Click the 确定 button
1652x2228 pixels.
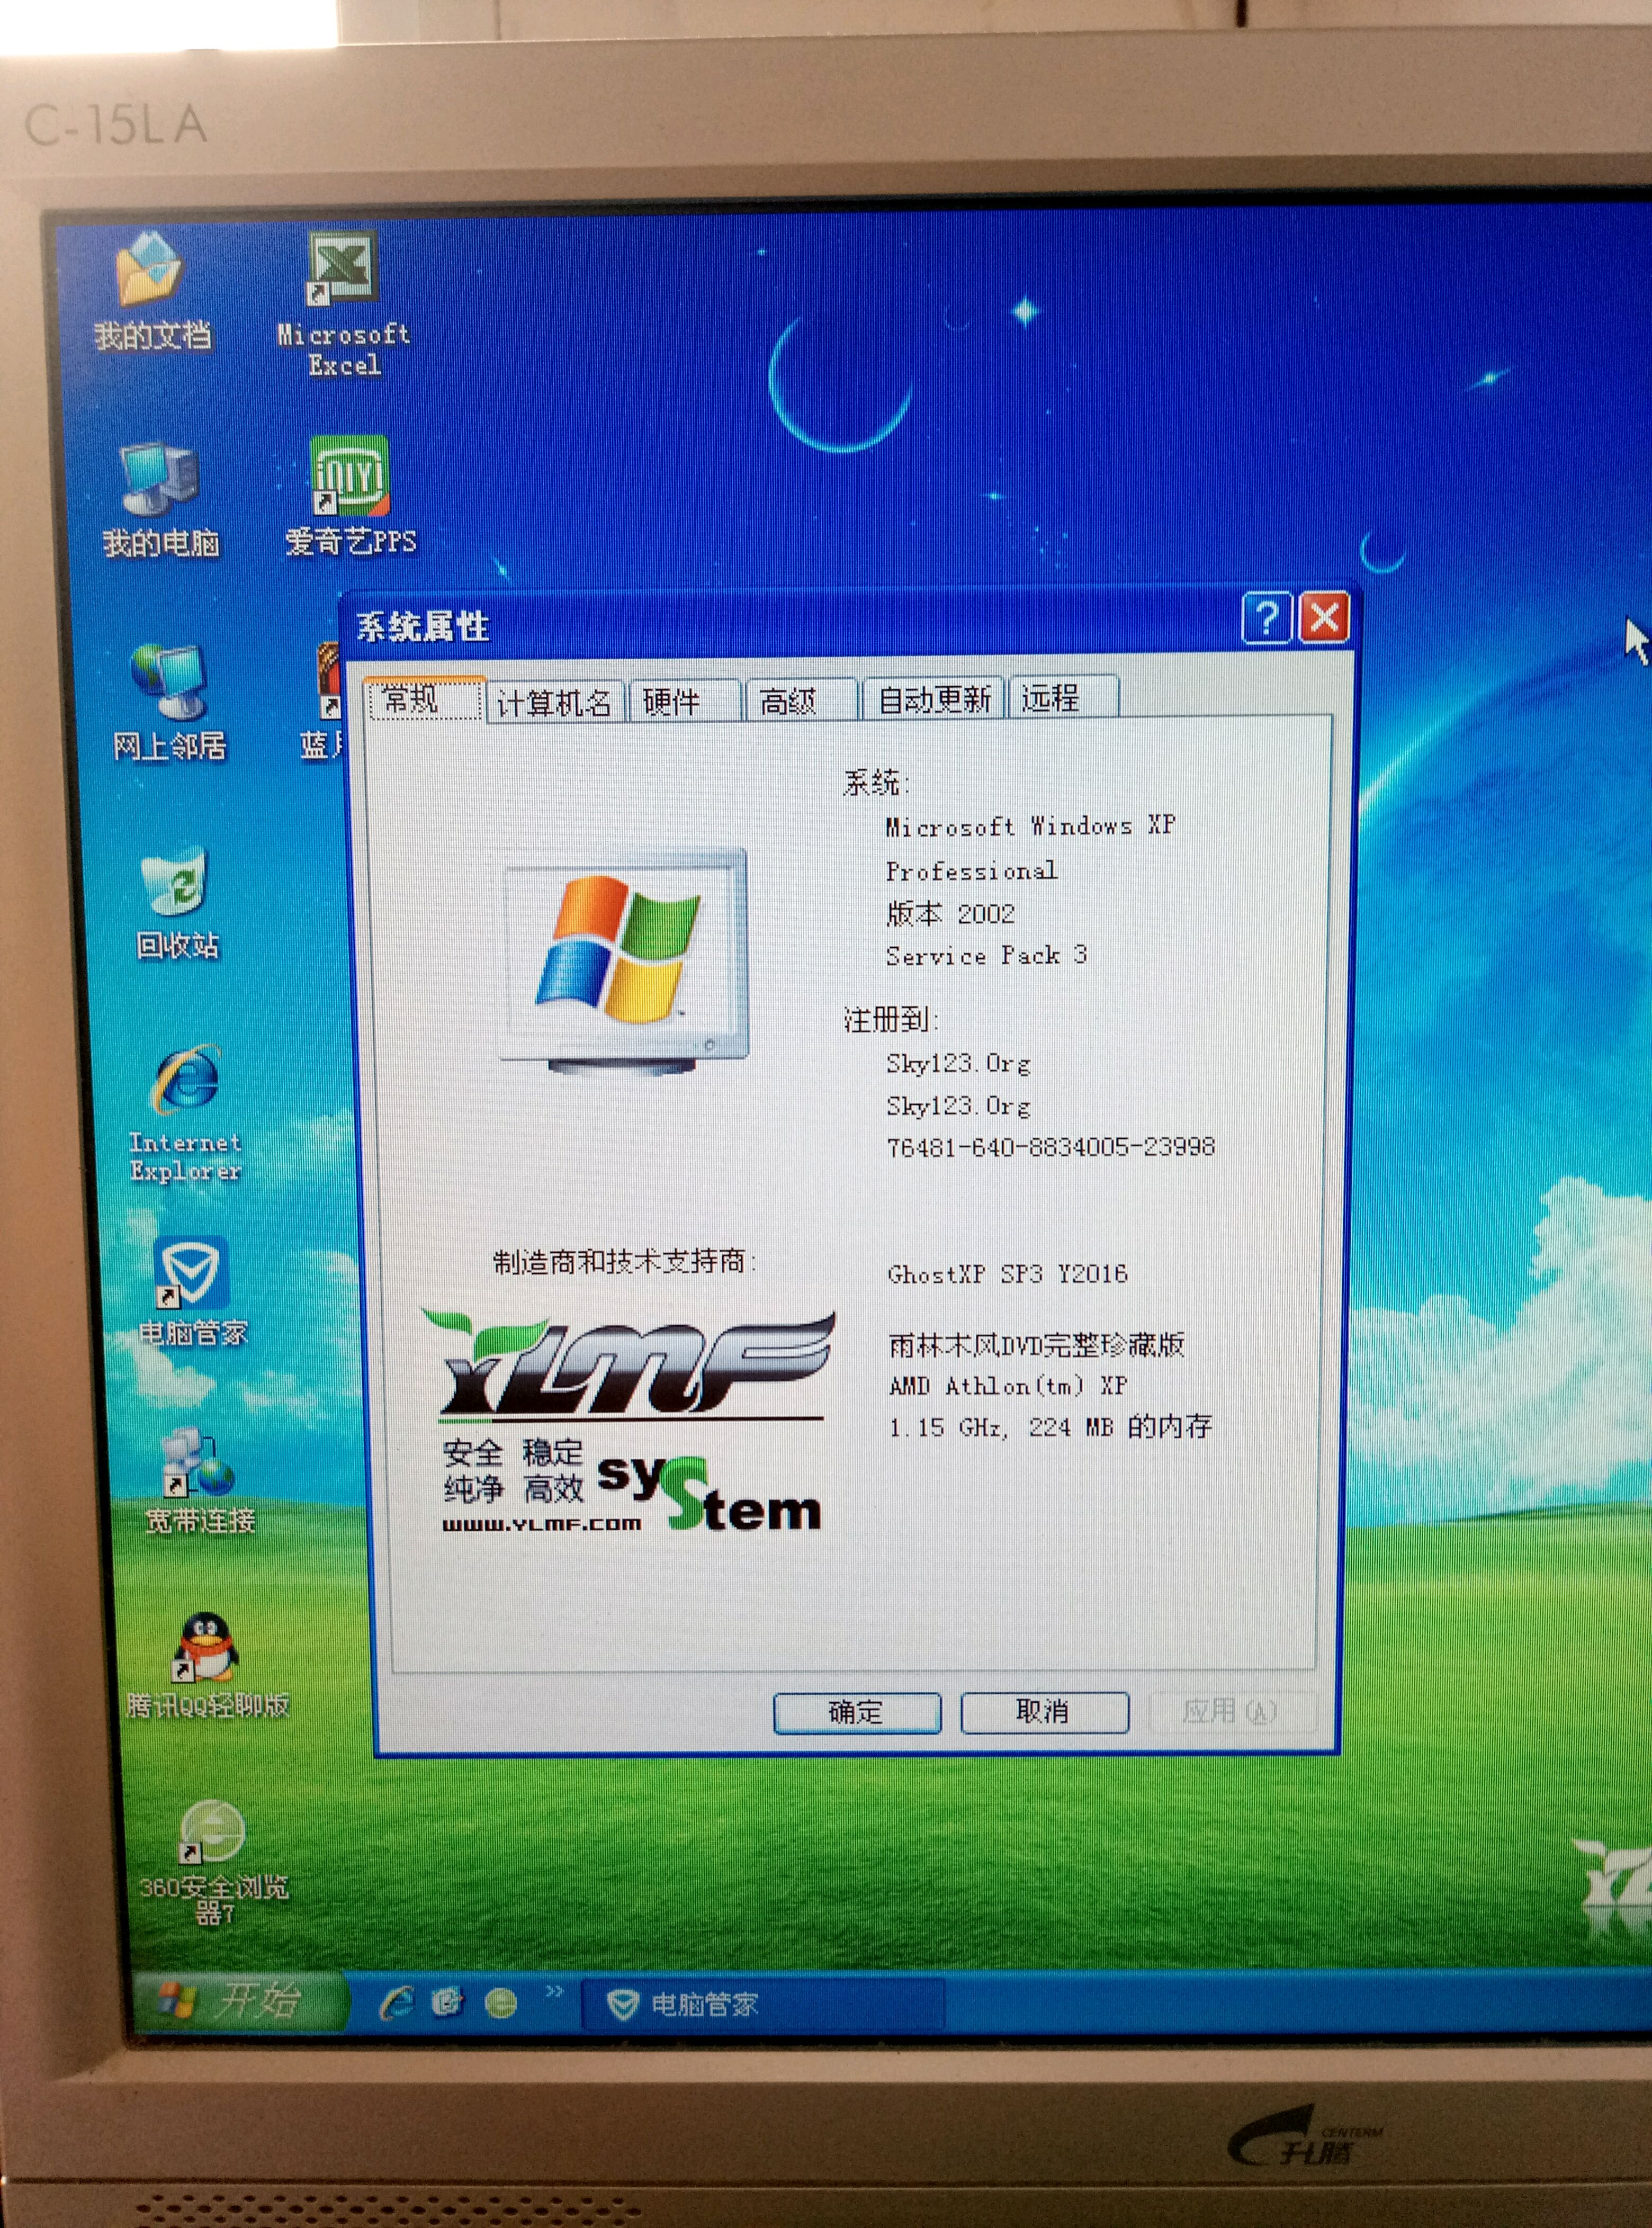coord(856,1712)
